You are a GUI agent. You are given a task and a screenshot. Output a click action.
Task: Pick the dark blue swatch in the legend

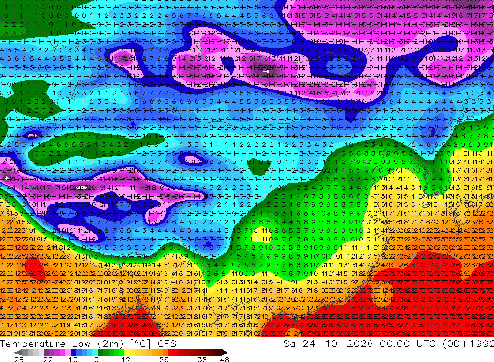(x=73, y=352)
